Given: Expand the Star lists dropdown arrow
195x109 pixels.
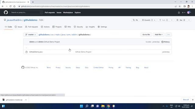Looking at the screenshot, I should coord(189,20).
